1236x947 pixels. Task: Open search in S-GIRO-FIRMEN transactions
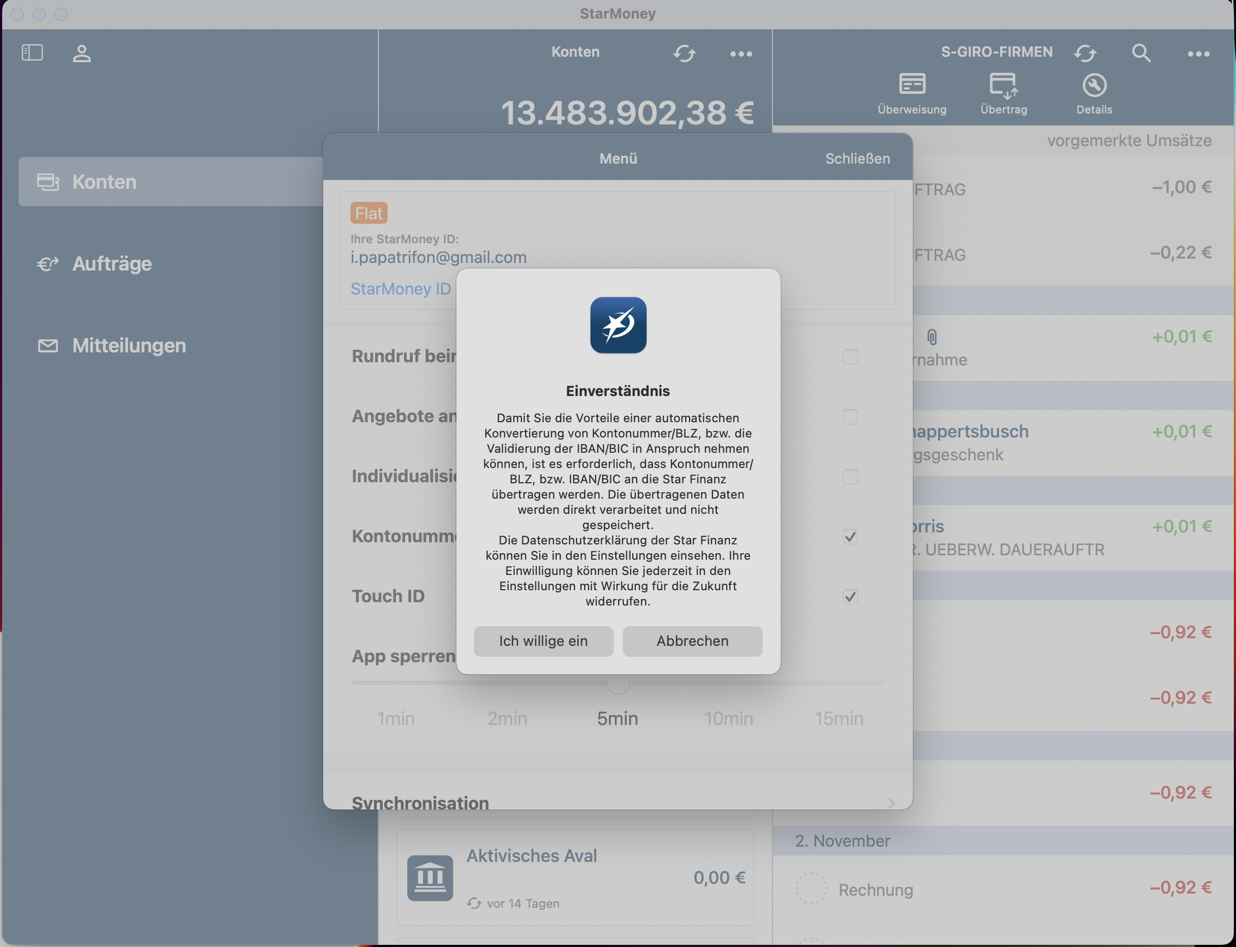(1141, 53)
